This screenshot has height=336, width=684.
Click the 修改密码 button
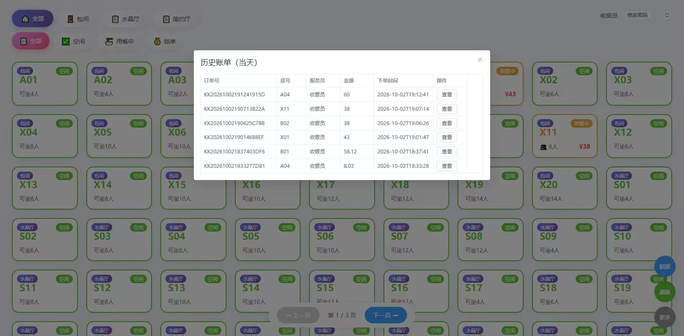click(x=637, y=15)
